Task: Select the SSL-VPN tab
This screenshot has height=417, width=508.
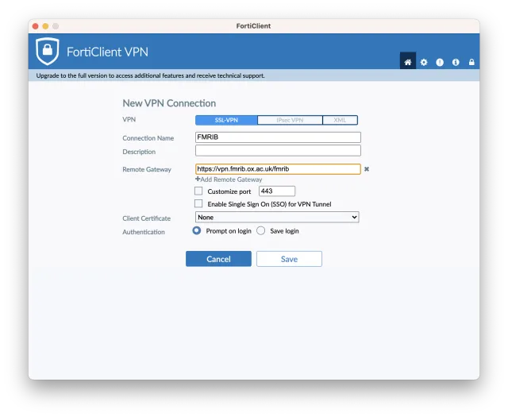Action: 226,120
